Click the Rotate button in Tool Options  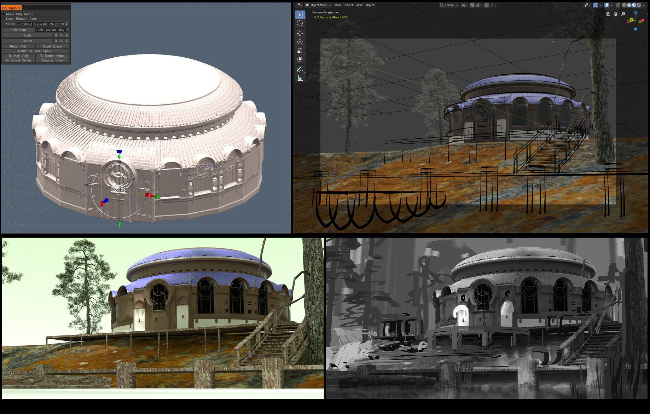click(27, 41)
